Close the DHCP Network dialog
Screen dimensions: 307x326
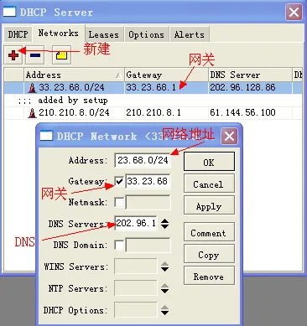(x=229, y=137)
